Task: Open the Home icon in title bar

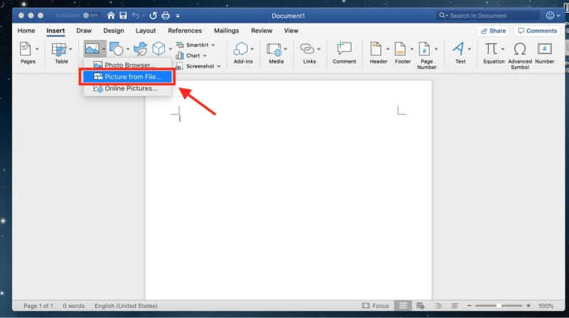Action: tap(111, 15)
